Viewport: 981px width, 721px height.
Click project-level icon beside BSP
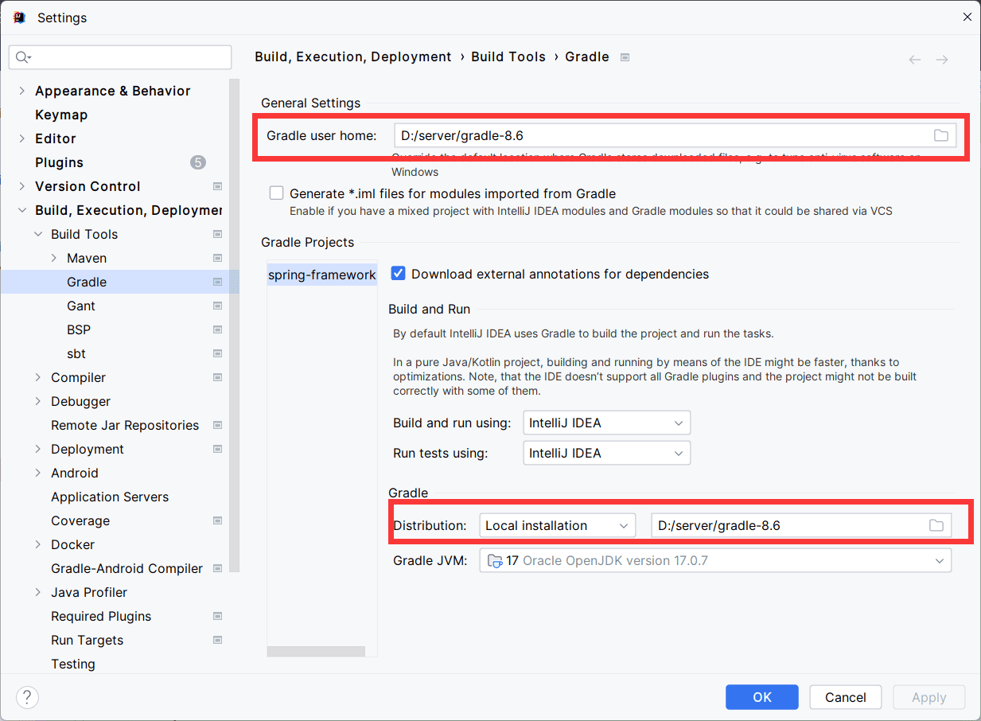(x=218, y=329)
